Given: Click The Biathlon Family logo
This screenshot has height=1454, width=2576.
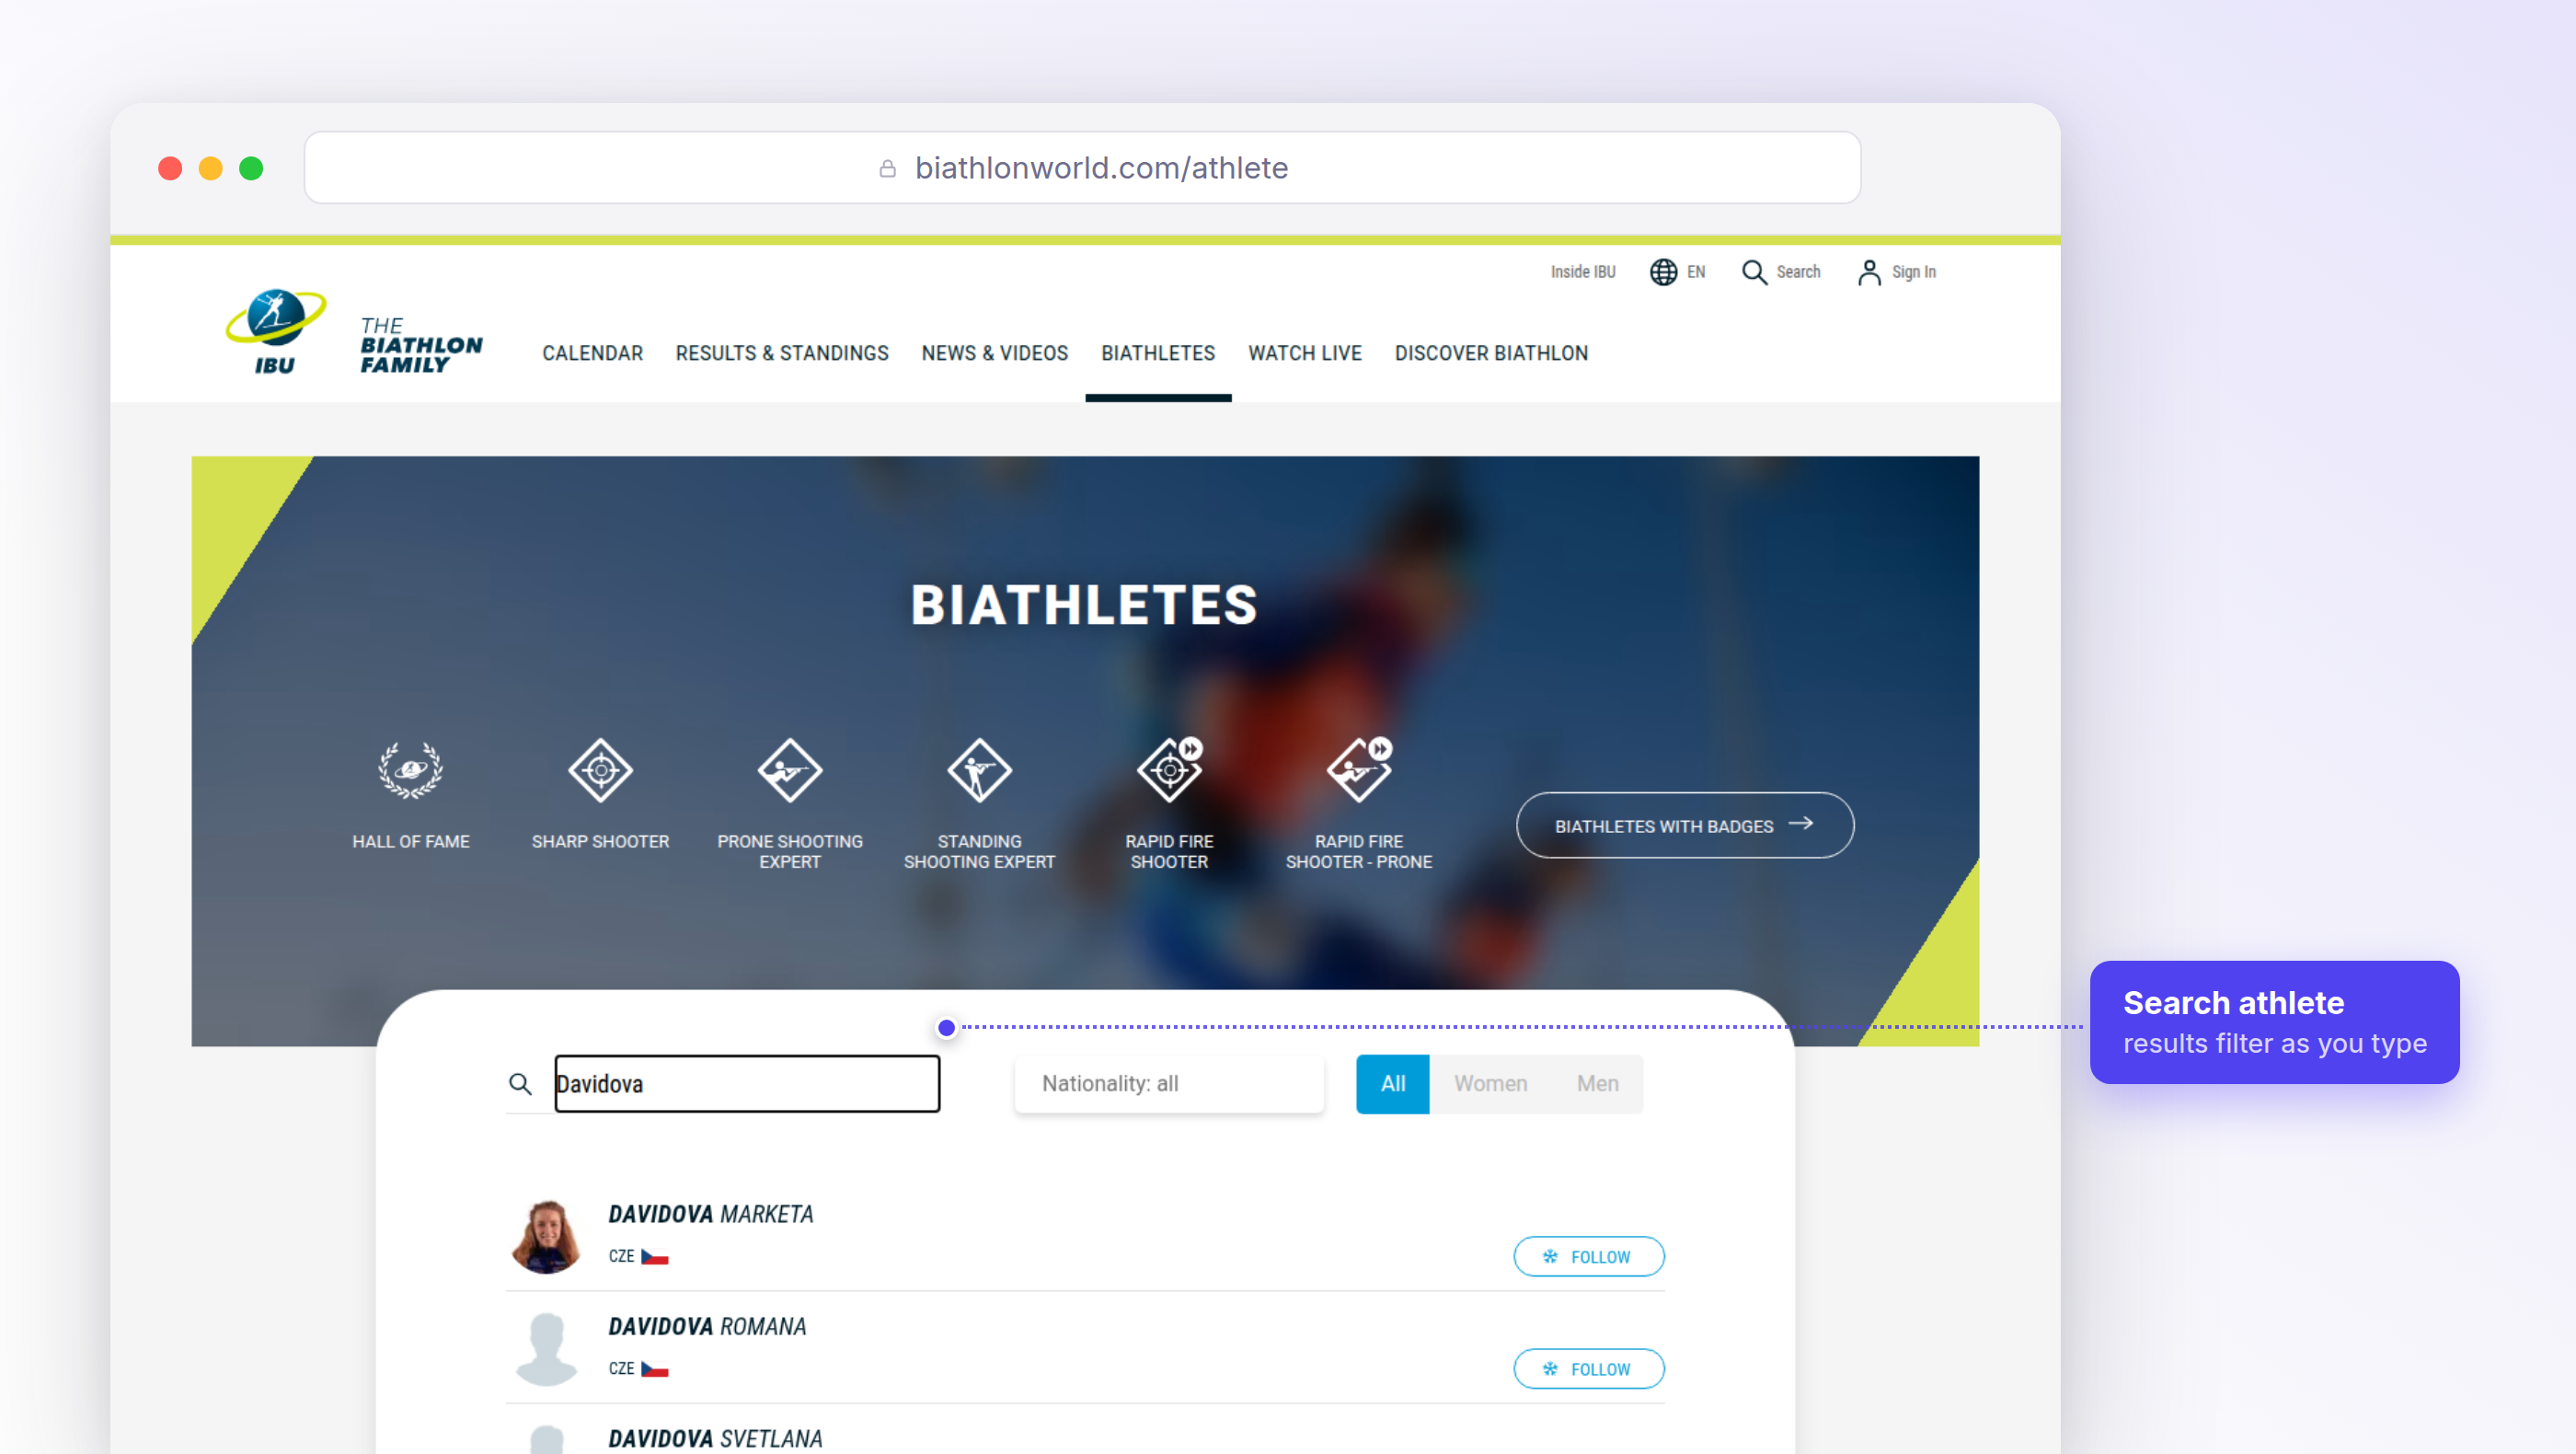Looking at the screenshot, I should pyautogui.click(x=421, y=345).
